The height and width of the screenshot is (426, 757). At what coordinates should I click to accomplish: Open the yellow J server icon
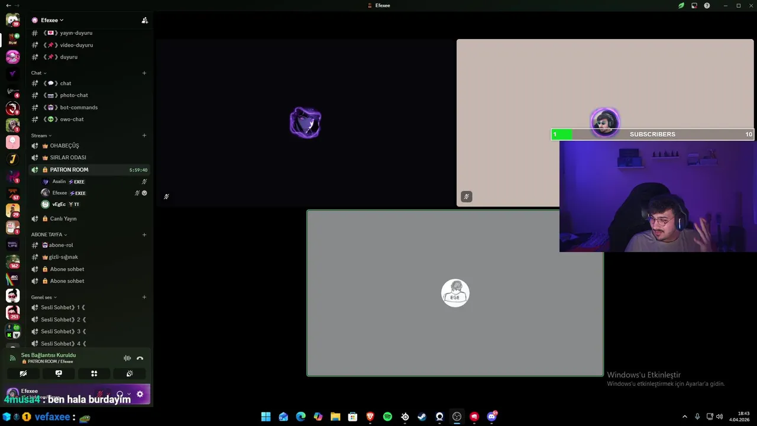tap(12, 159)
